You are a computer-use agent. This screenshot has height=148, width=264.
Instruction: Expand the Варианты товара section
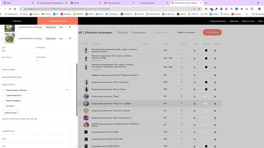[x=36, y=69]
